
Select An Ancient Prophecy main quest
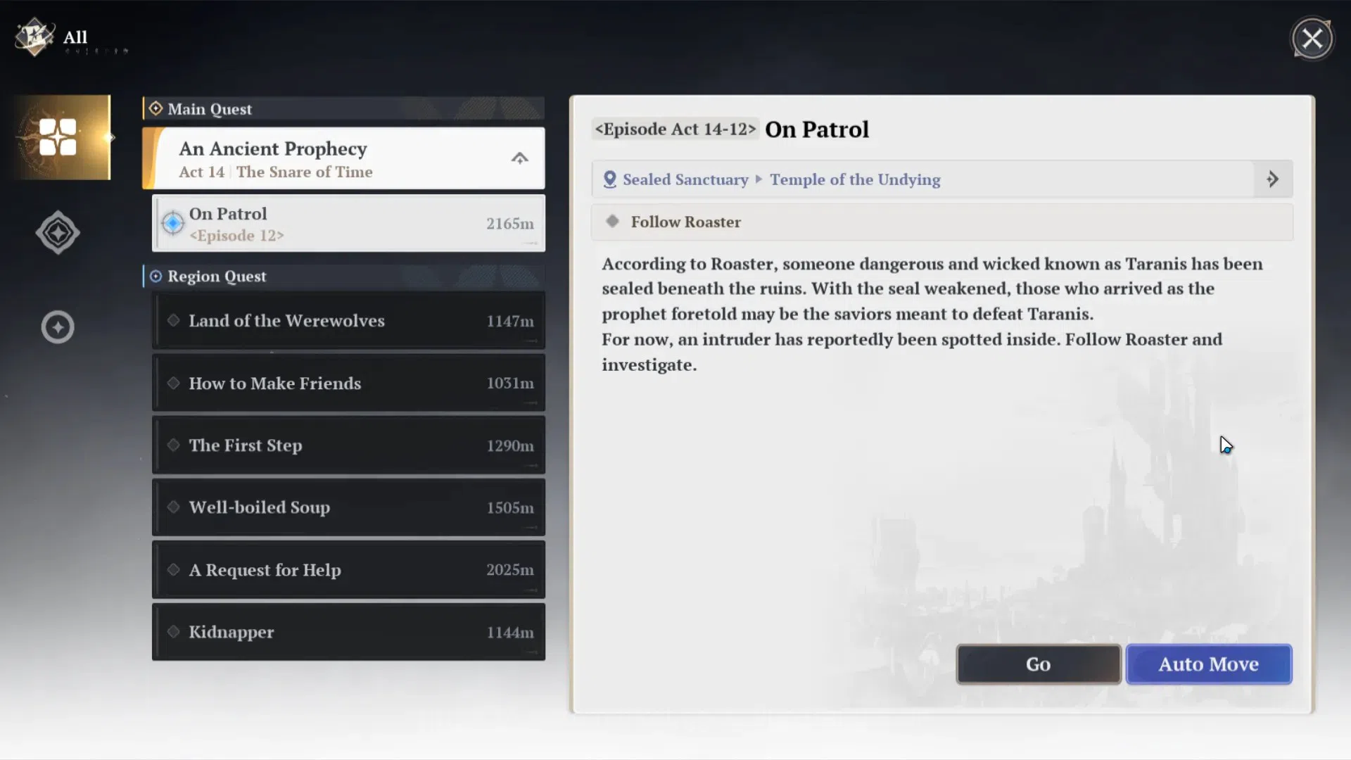344,158
